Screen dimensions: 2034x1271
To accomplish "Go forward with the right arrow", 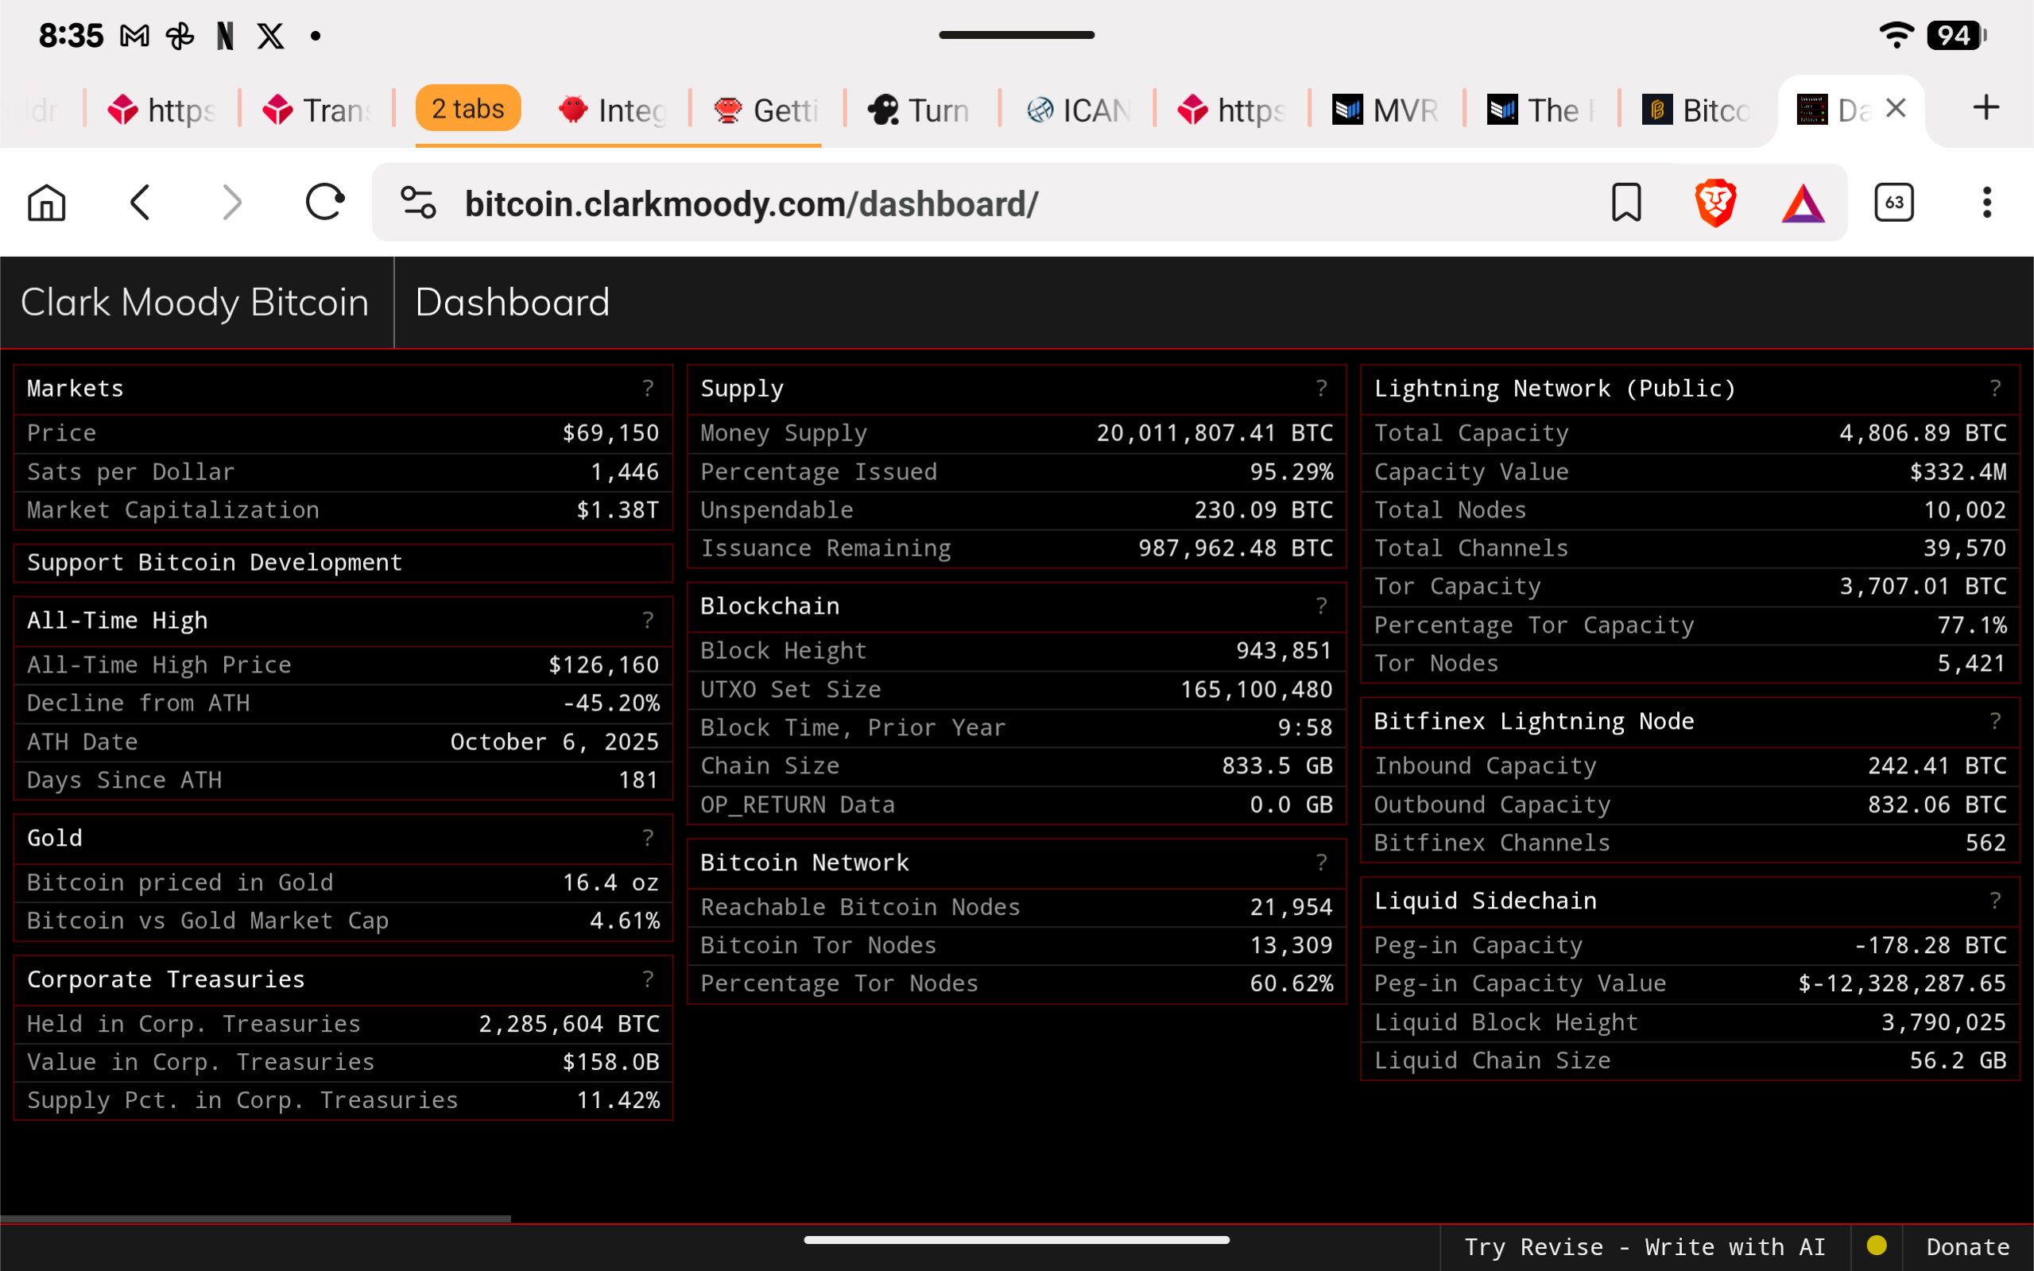I will point(232,203).
